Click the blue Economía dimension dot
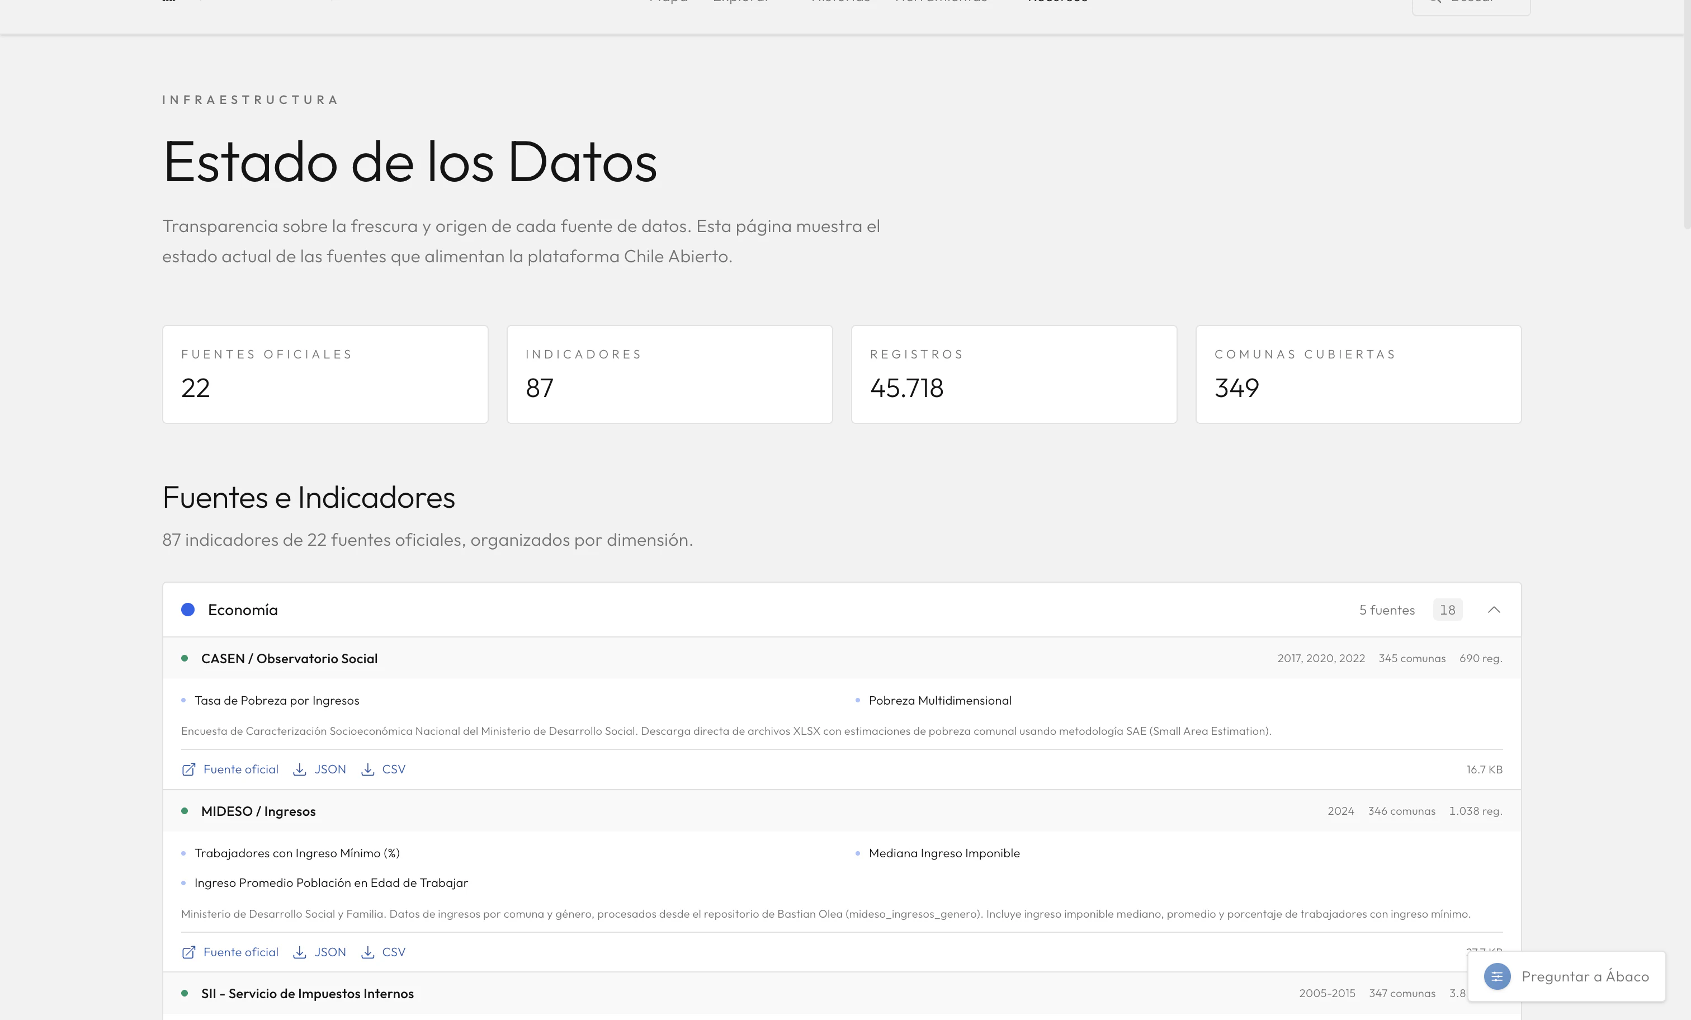 [x=188, y=610]
